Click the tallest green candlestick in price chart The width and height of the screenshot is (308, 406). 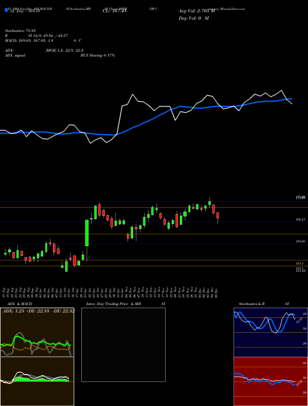click(87, 233)
